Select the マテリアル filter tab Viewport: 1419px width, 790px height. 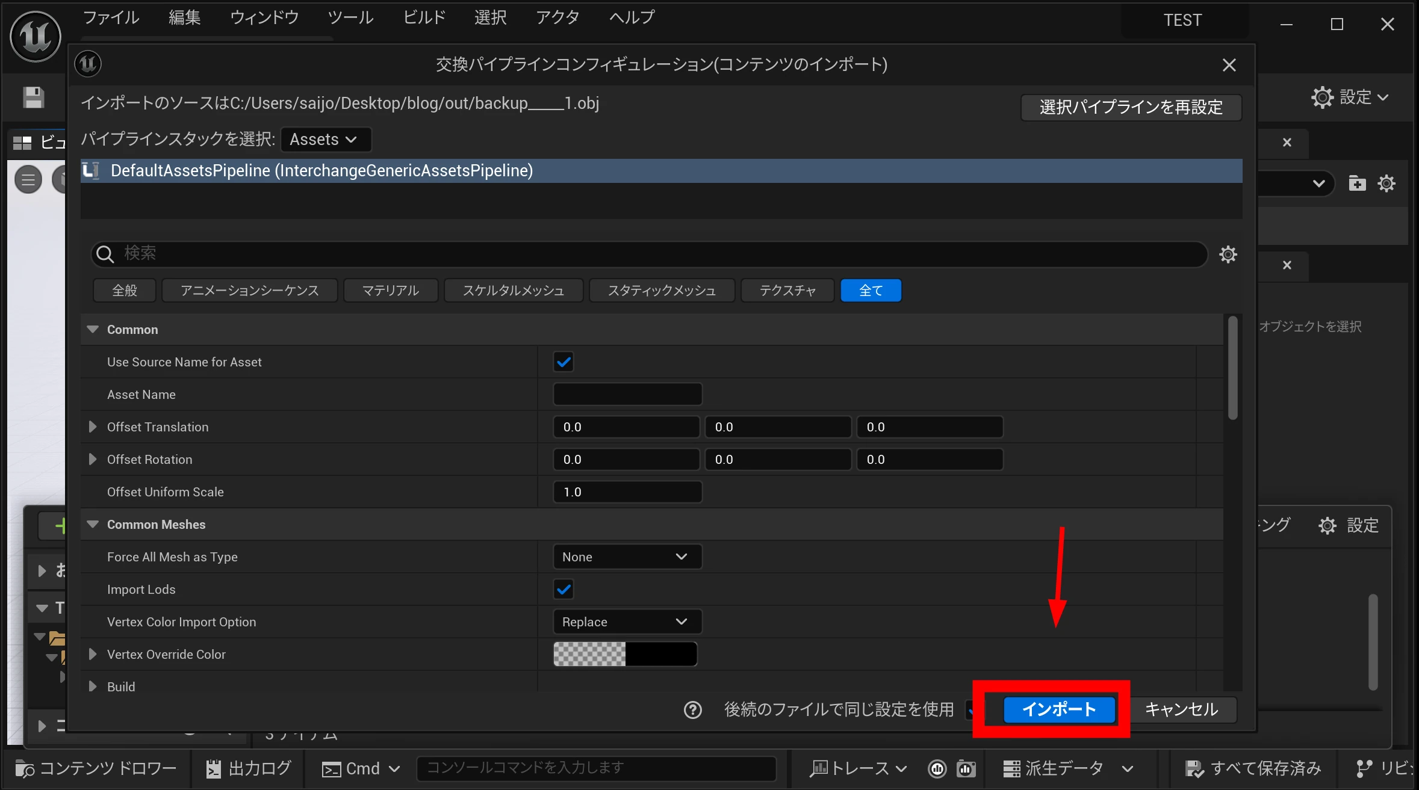[x=390, y=291]
